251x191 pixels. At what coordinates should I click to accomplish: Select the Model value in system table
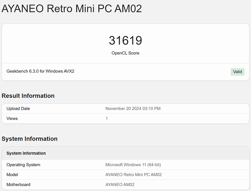pos(134,175)
